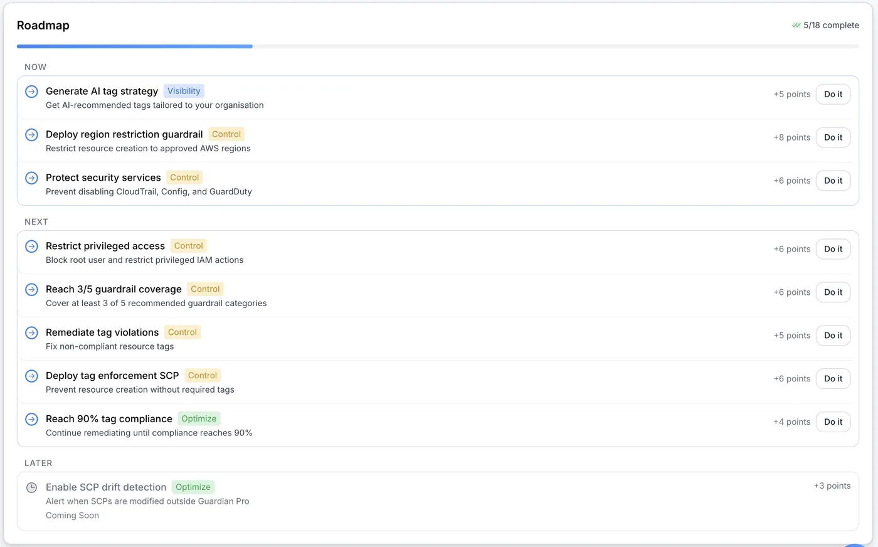The width and height of the screenshot is (878, 547).
Task: Click the '+4 points' value
Action: [x=792, y=422]
